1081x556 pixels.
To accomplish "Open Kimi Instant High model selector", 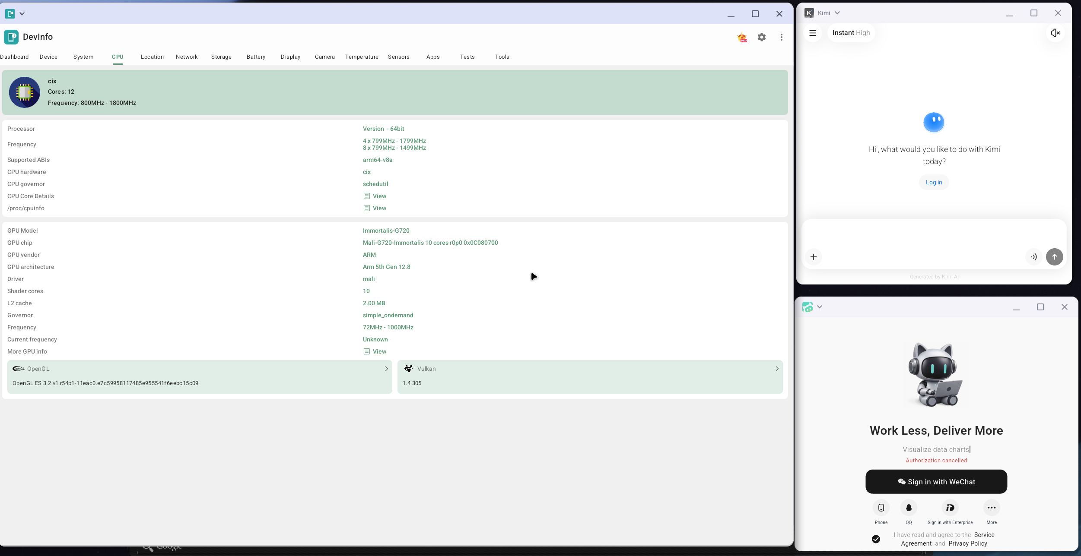I will [851, 33].
